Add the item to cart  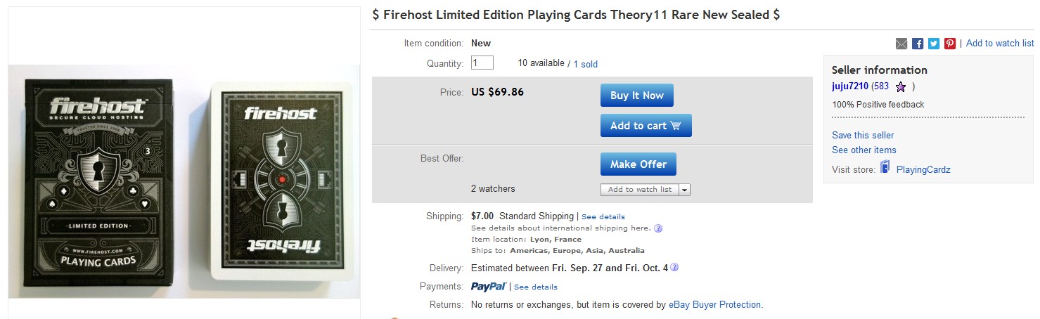(646, 126)
